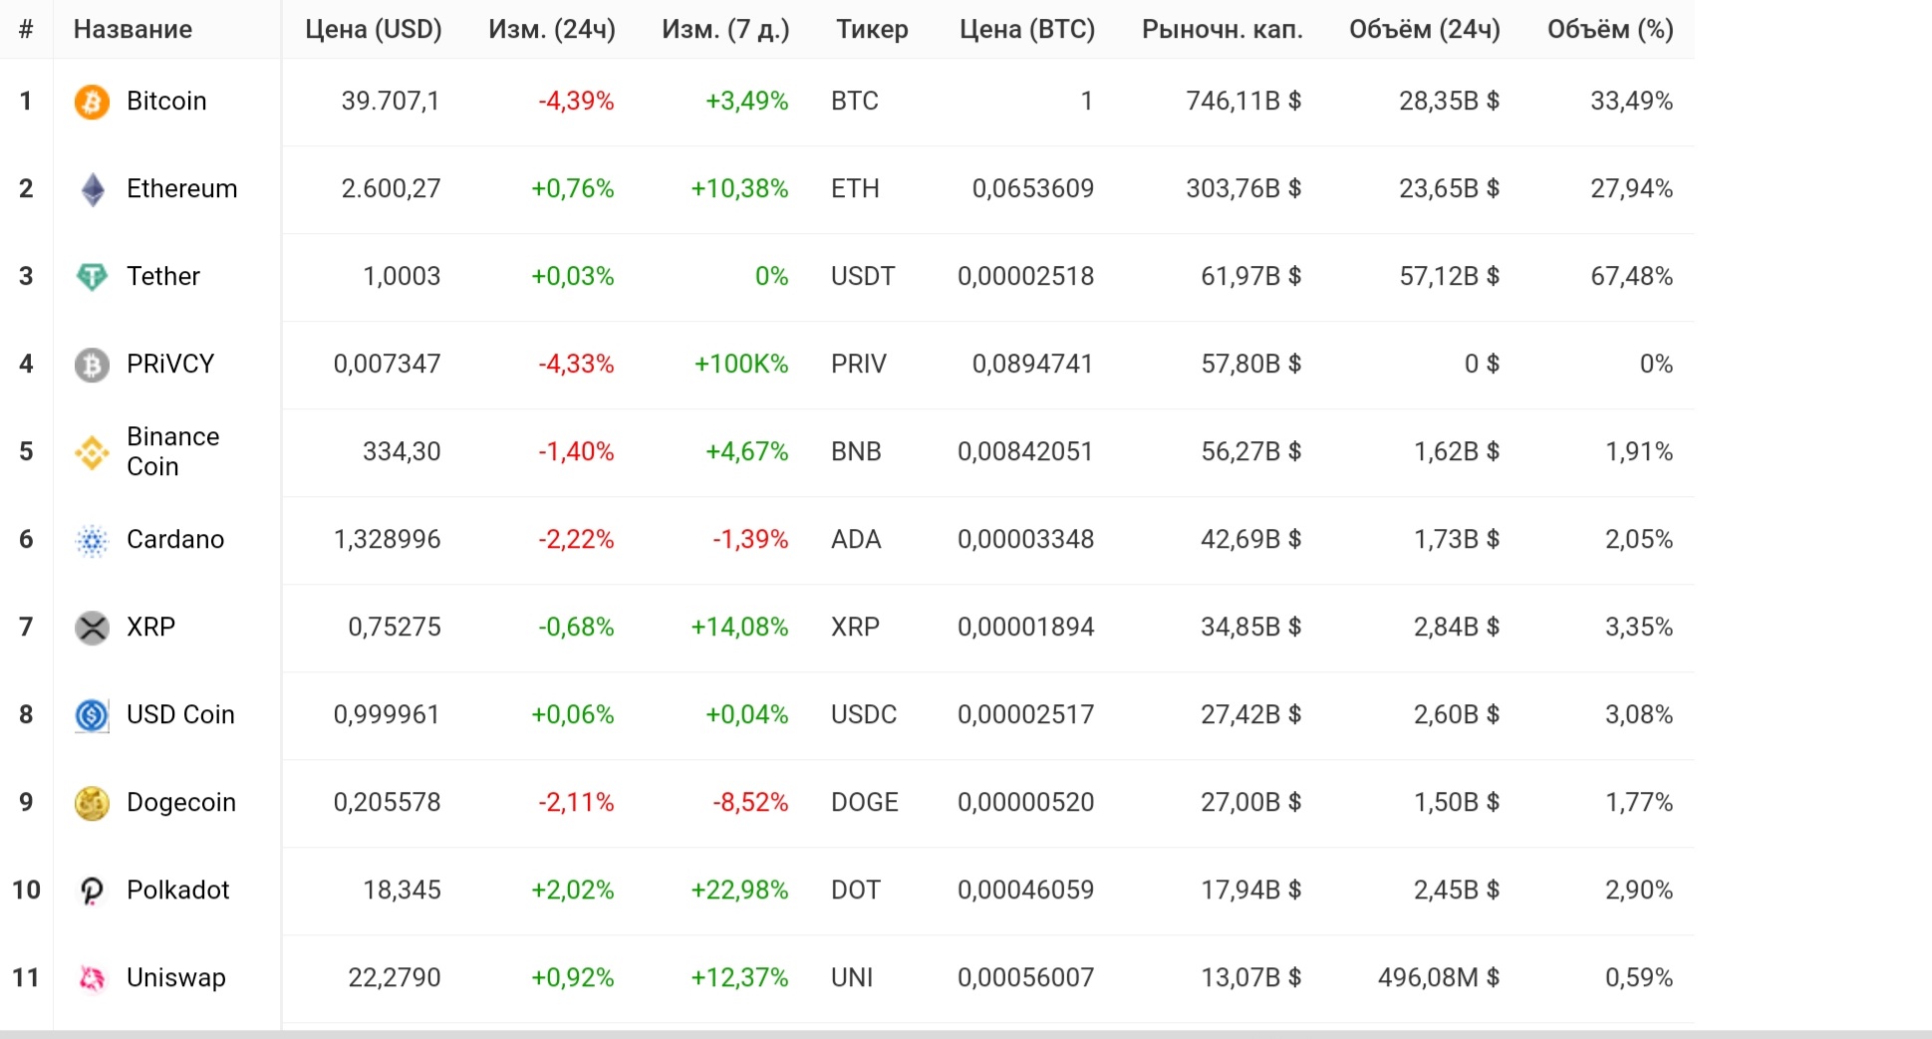
Task: Sort by Изм. (24ч) column header
Action: [x=551, y=30]
